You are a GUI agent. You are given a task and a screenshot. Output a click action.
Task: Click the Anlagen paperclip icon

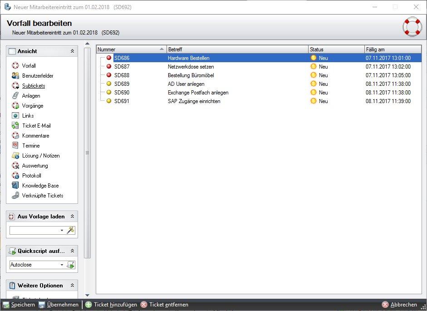click(x=15, y=96)
